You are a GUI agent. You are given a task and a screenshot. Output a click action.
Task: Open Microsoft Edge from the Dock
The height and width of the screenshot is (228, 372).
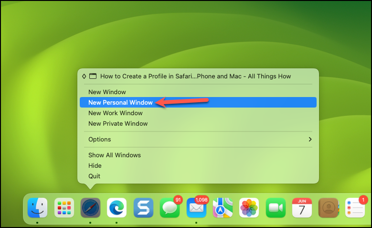point(117,208)
